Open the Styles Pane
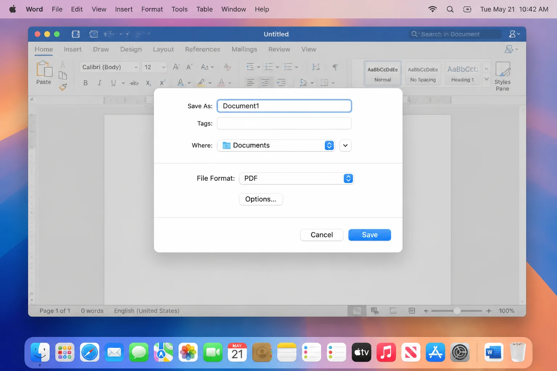Viewport: 557px width, 371px height. click(503, 76)
